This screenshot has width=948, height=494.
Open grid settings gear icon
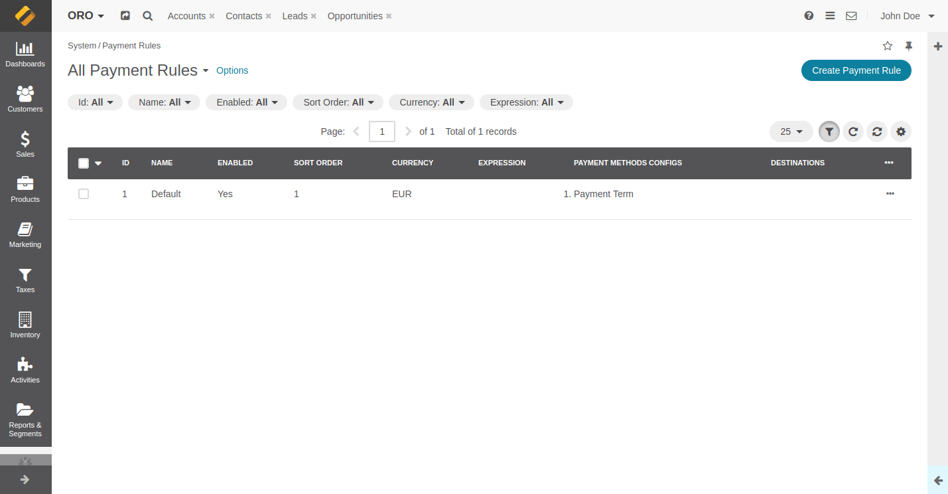901,131
